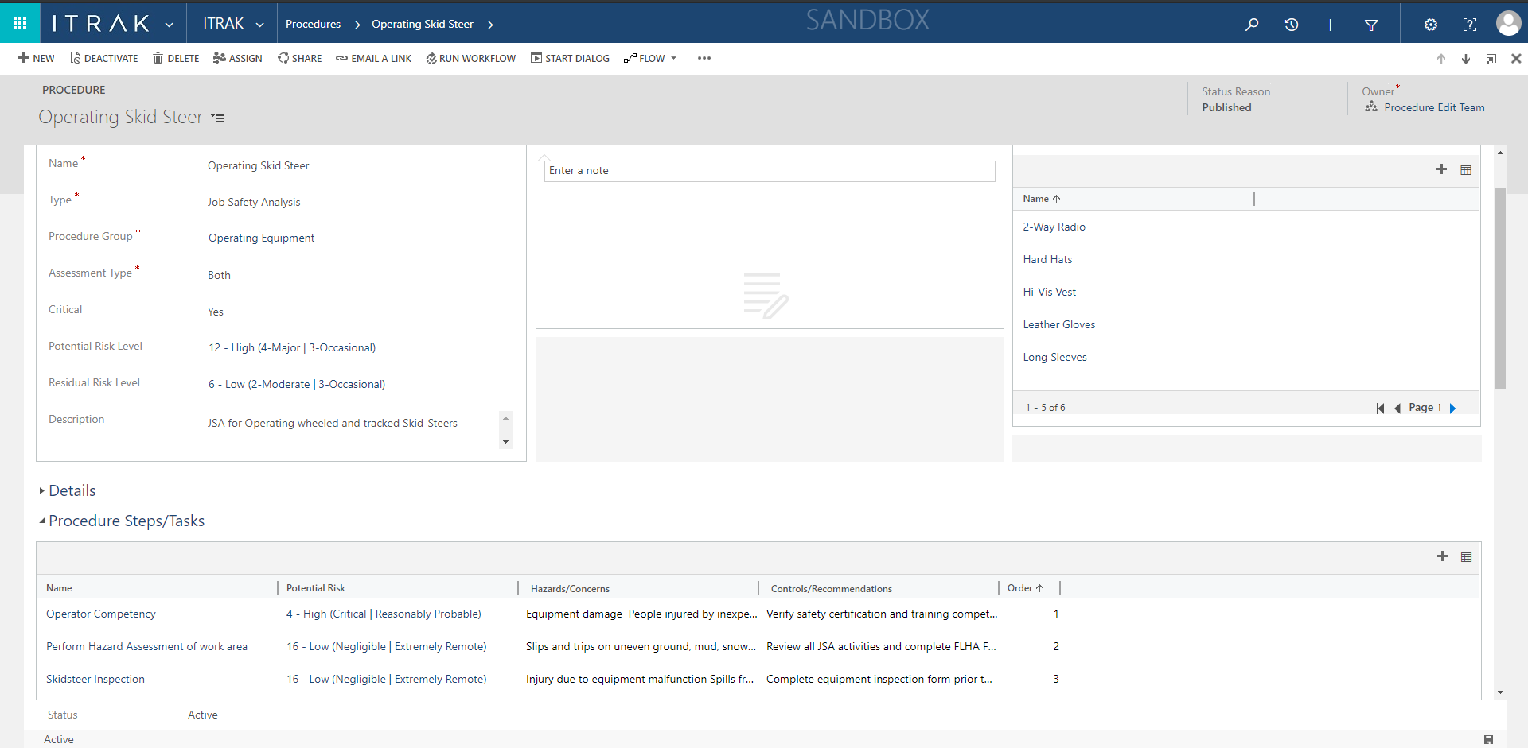Open the Procedure Edit Team owner link
This screenshot has height=748, width=1528.
click(1432, 107)
